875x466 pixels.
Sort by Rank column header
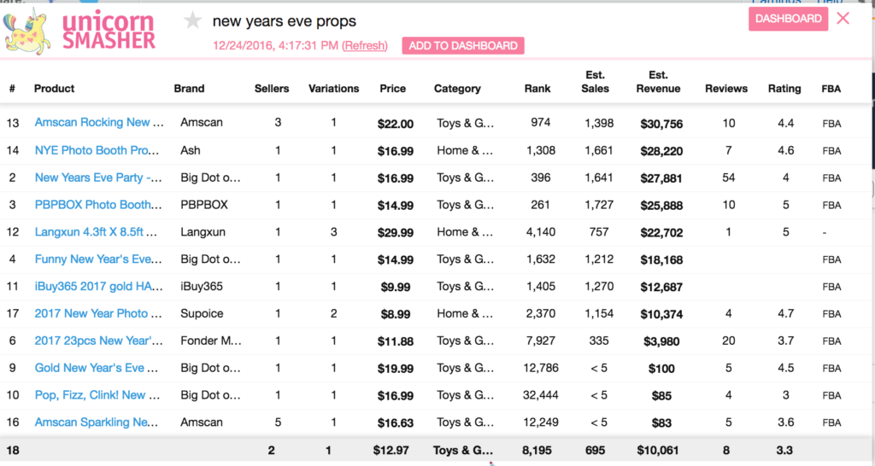[x=537, y=89]
